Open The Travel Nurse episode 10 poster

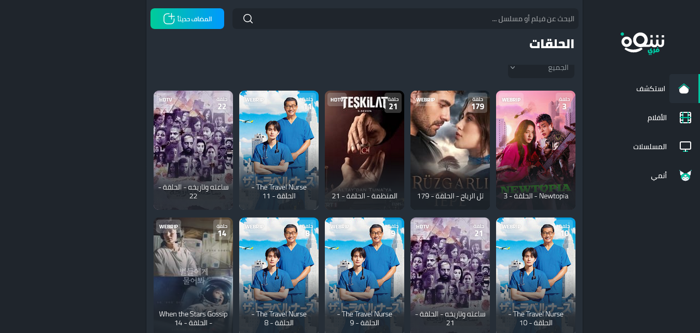tap(536, 275)
